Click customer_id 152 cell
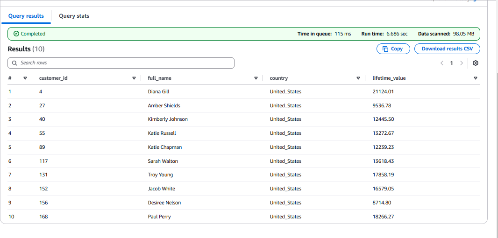 (43, 189)
